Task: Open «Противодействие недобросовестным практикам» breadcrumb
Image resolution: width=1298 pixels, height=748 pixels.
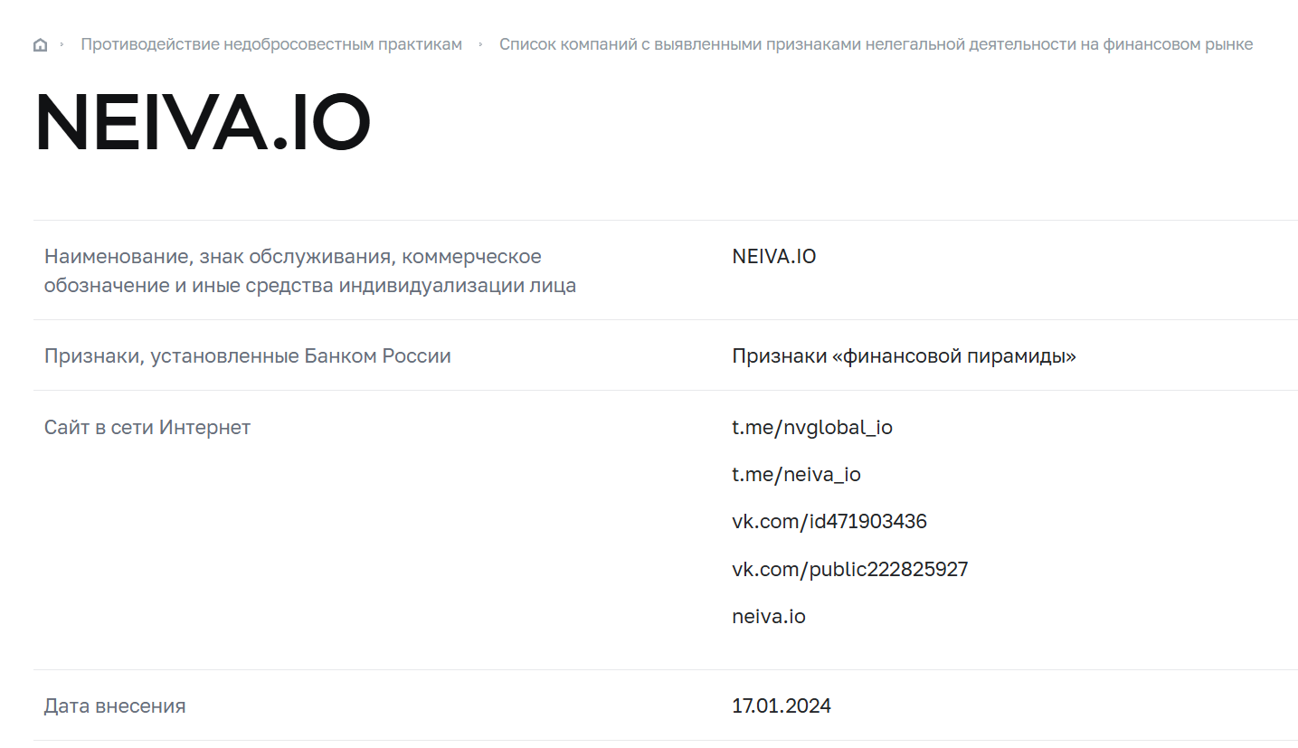Action: pos(271,44)
